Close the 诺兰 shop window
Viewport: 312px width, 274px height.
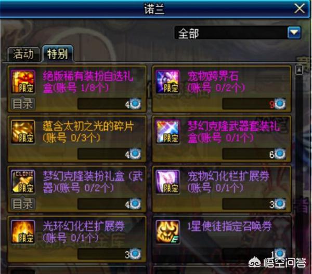[300, 9]
